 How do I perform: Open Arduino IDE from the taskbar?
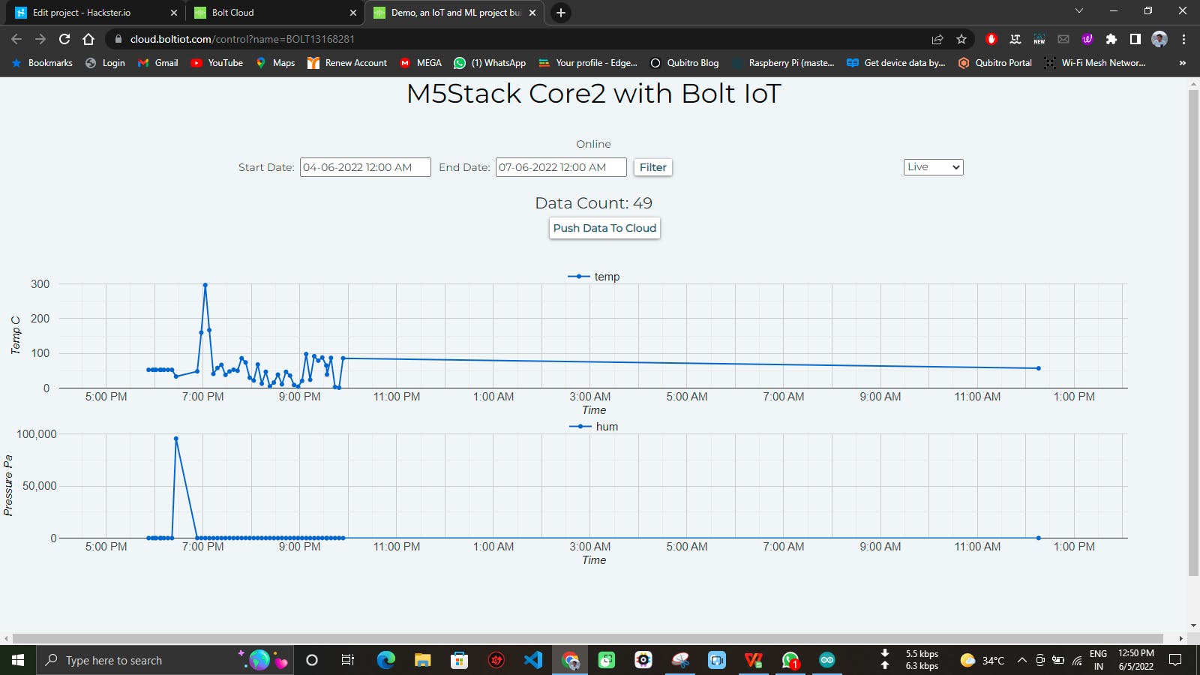coord(827,660)
